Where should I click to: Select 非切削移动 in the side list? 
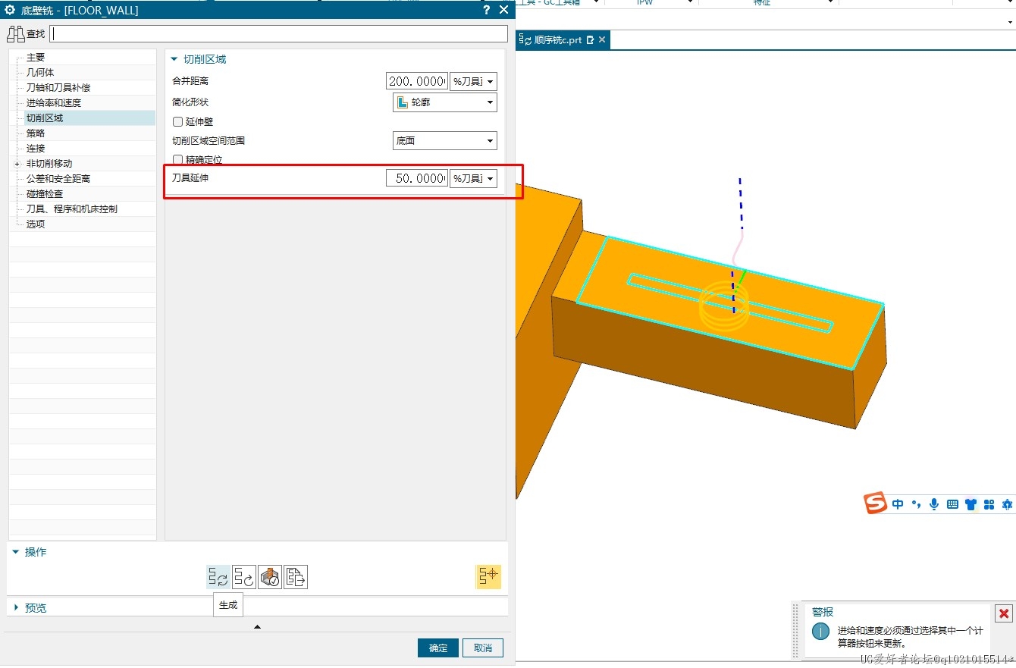pyautogui.click(x=49, y=164)
